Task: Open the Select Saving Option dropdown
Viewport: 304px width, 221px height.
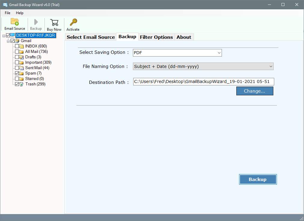Action: tap(177, 53)
